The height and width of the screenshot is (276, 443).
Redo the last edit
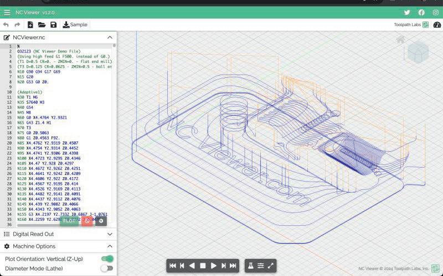(x=17, y=25)
